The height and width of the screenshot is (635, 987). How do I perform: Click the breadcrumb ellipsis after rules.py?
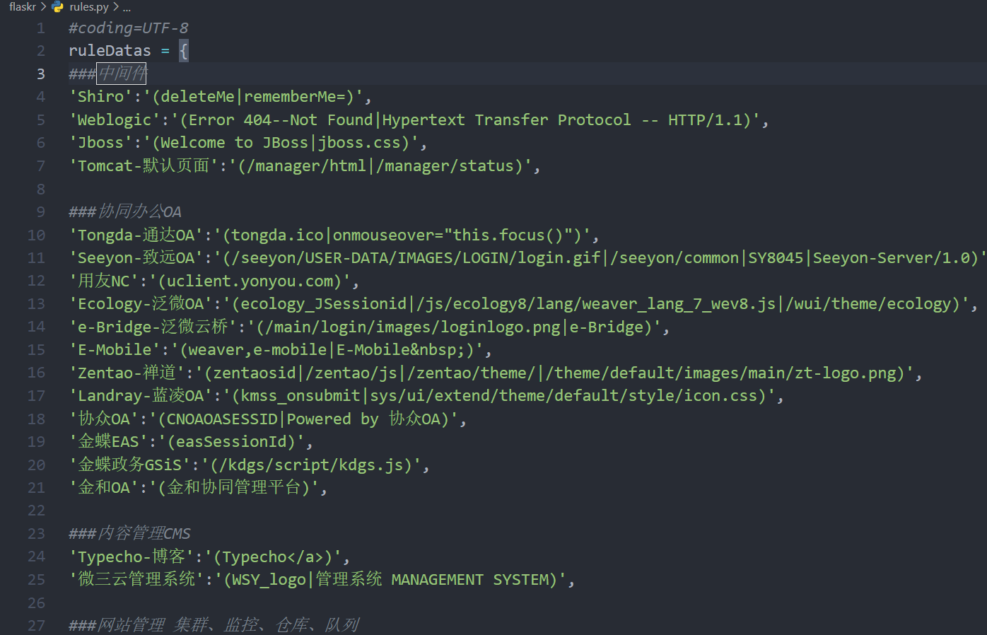(x=127, y=8)
